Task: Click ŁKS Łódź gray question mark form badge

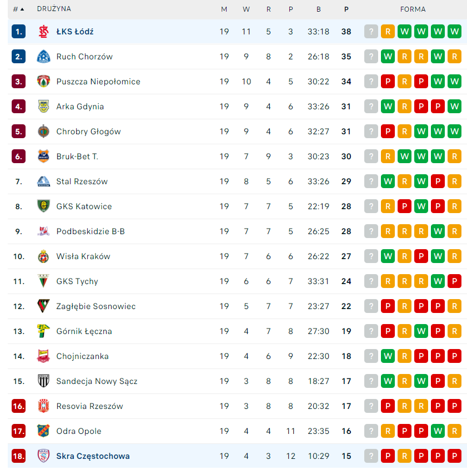Action: (371, 32)
